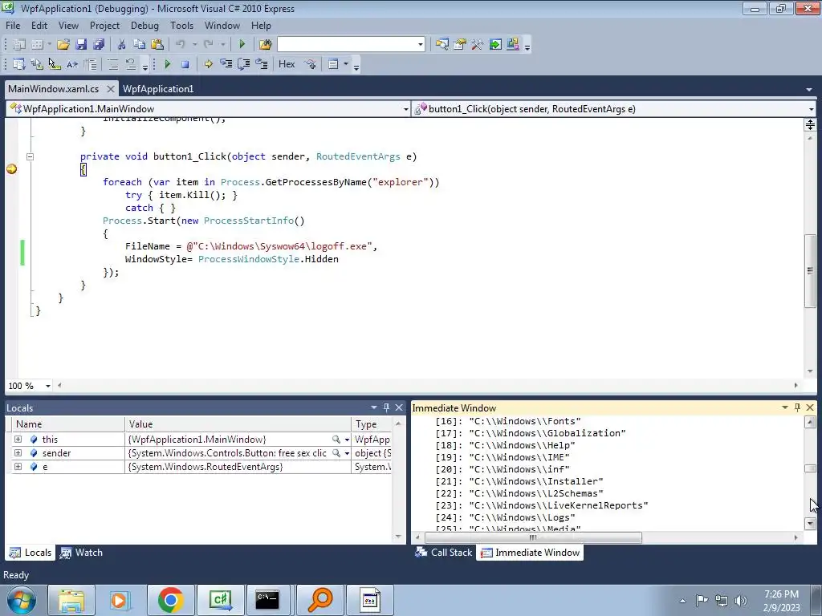Viewport: 822px width, 616px height.
Task: Switch to the Watch tab
Action: pyautogui.click(x=82, y=553)
